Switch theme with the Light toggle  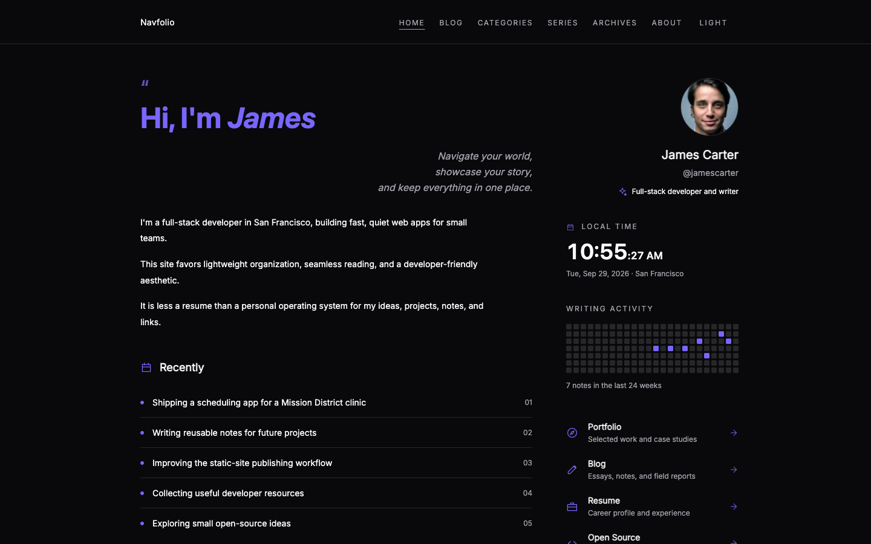coord(713,23)
